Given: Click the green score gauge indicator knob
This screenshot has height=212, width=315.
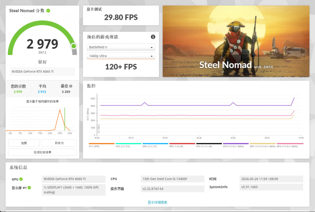Looking at the screenshot, I should (x=74, y=46).
